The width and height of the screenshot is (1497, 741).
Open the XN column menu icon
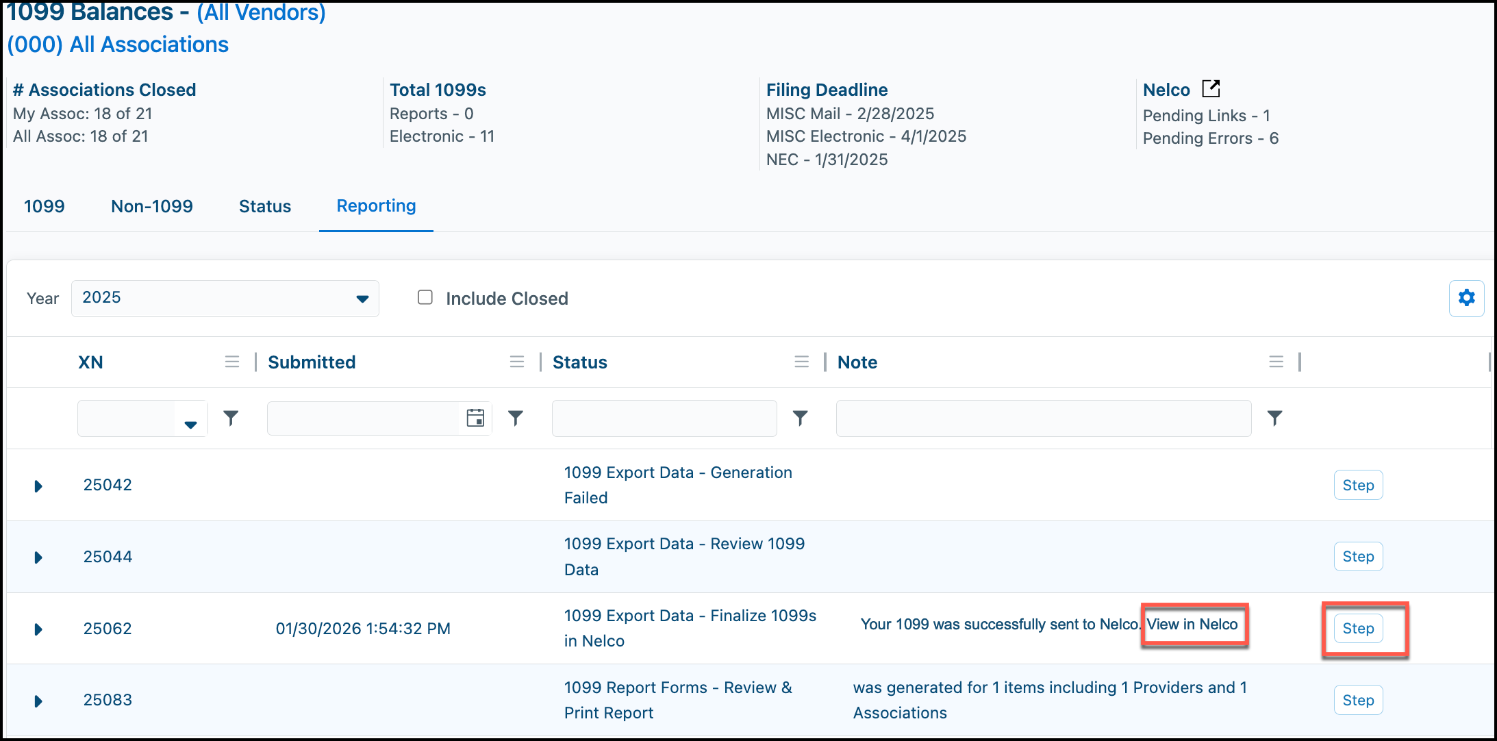(232, 362)
